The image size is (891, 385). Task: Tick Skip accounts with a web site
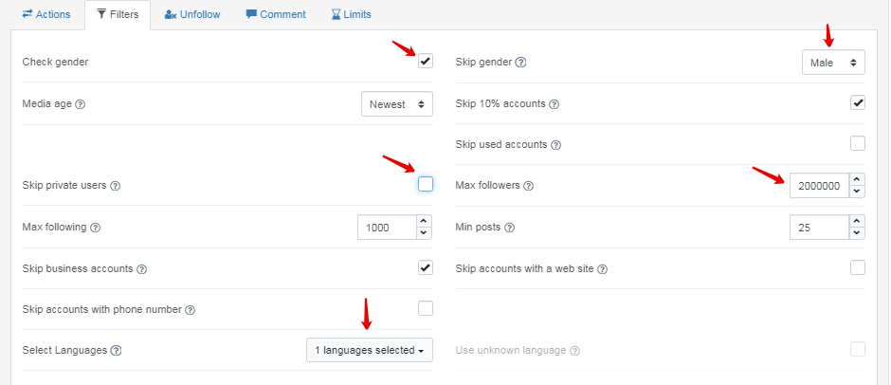click(858, 267)
